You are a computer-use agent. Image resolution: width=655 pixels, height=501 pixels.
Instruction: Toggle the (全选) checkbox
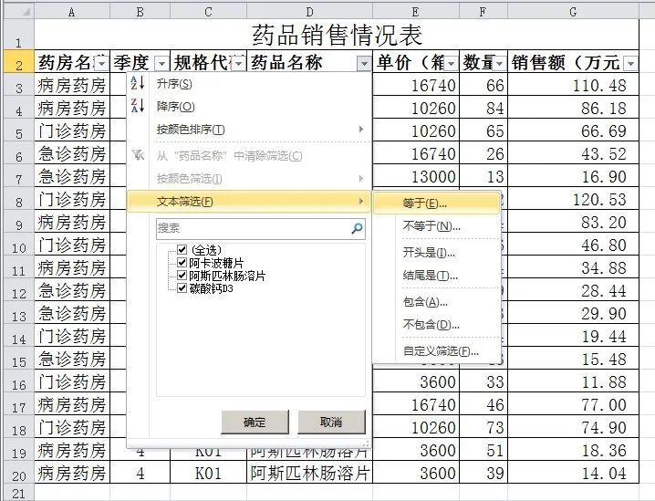[x=182, y=249]
